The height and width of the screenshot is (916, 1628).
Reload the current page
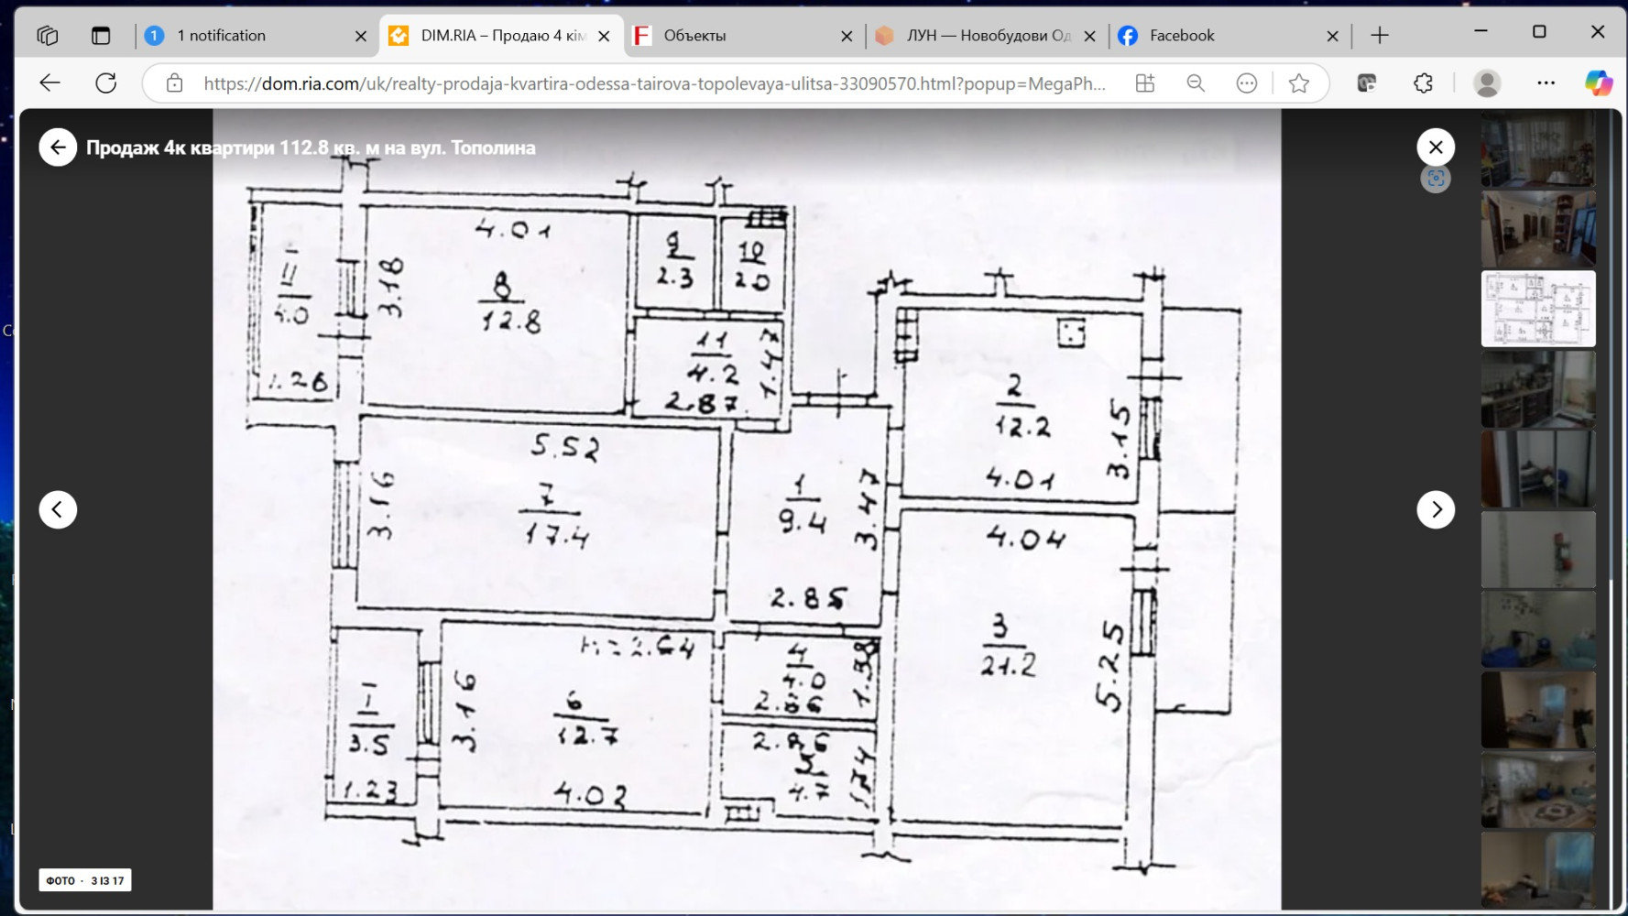click(x=106, y=83)
